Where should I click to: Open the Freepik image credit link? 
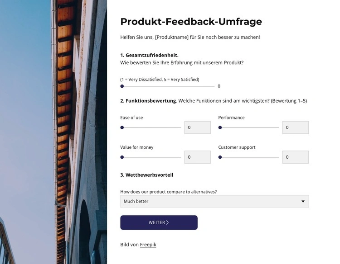click(x=148, y=245)
